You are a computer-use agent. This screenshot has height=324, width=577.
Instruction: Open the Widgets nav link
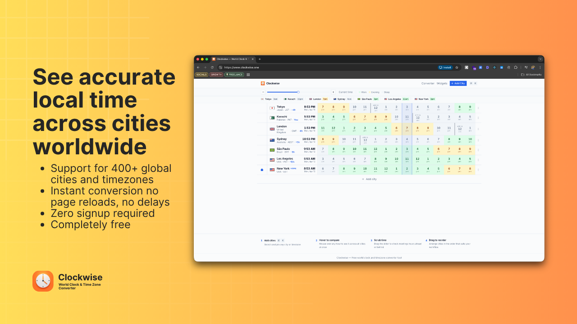[442, 83]
